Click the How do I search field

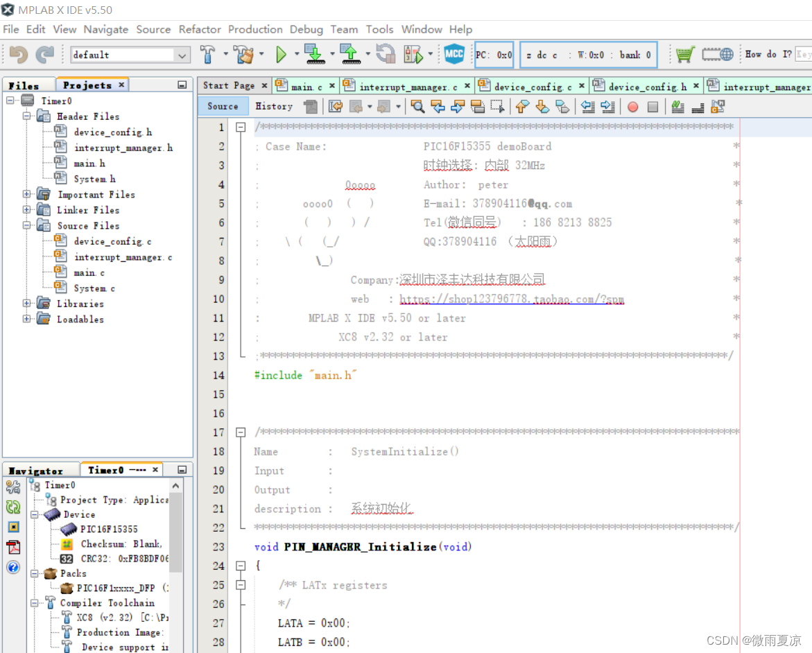coord(804,54)
